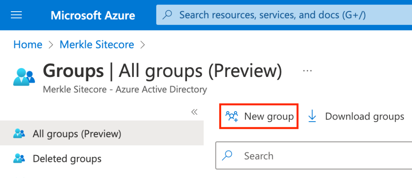Viewport: 412px width, 178px height.
Task: Open the hamburger portal menu
Action: pos(16,15)
